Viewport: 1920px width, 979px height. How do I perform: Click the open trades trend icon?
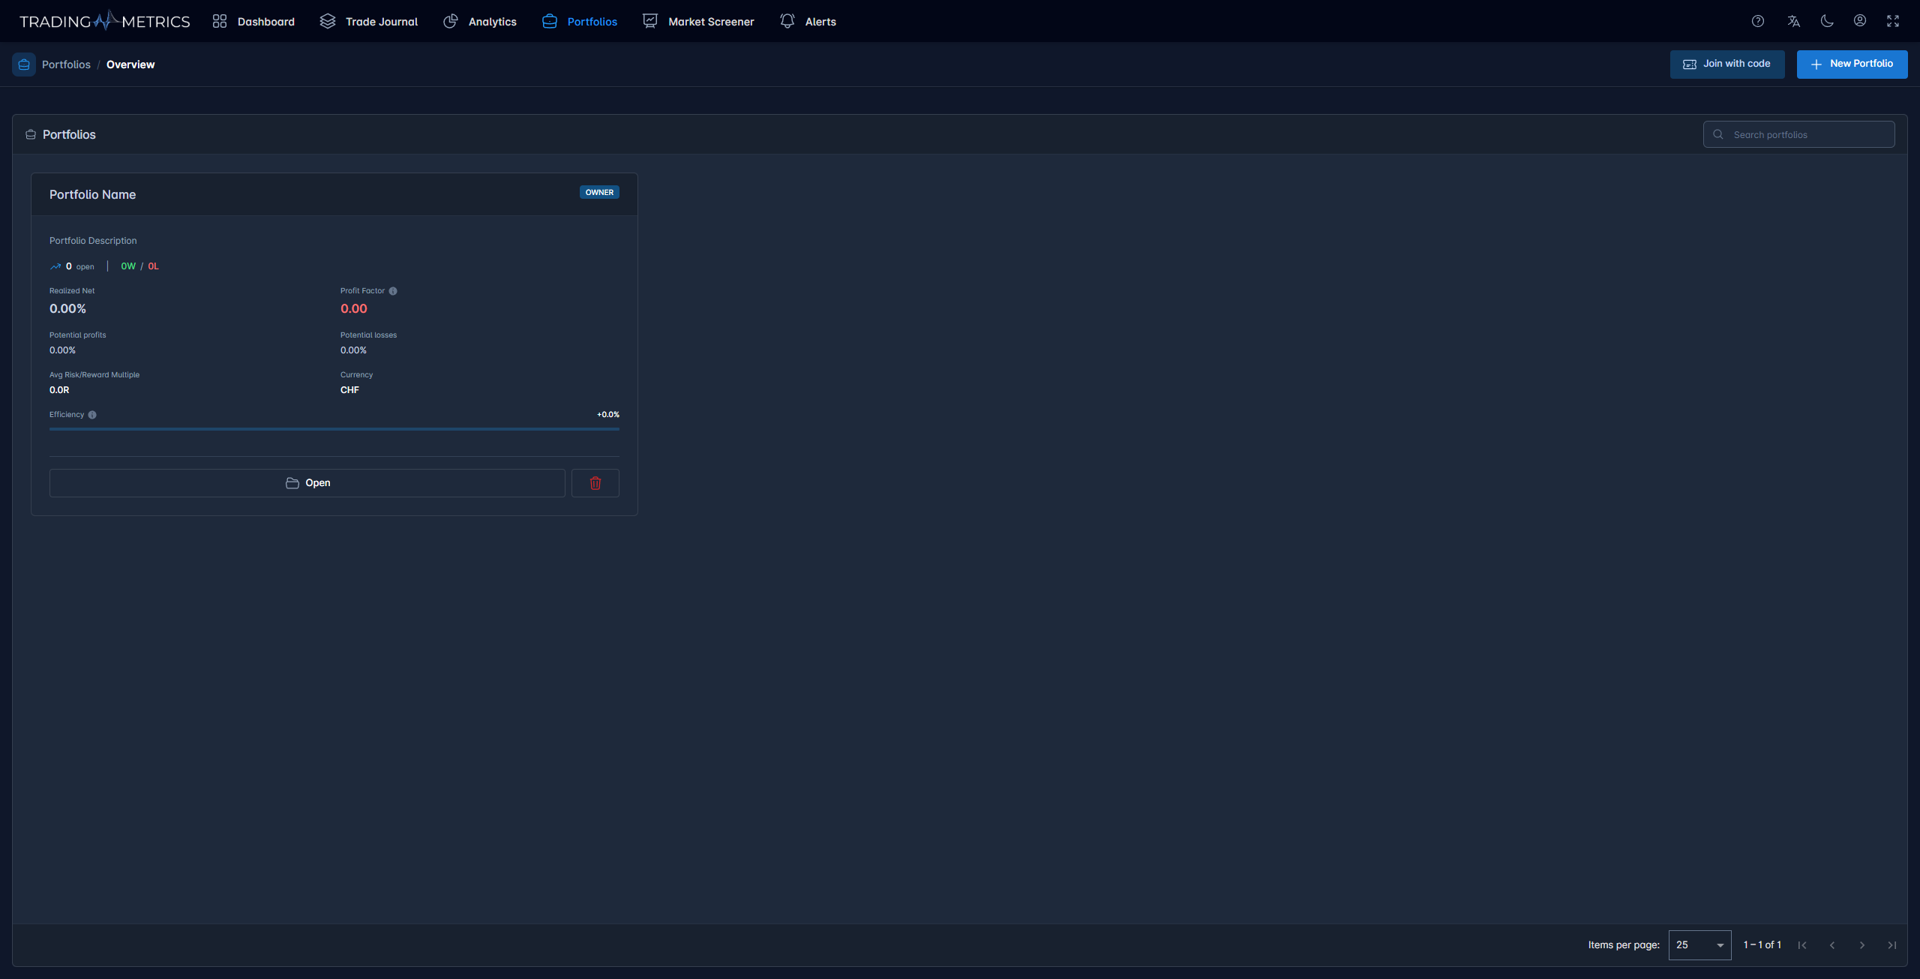coord(55,266)
